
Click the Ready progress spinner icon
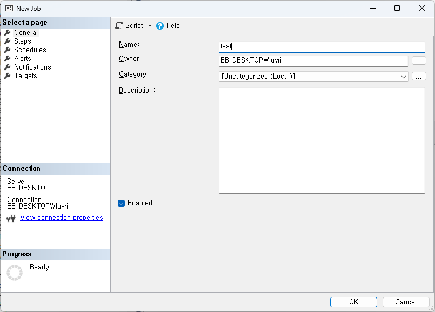point(15,273)
